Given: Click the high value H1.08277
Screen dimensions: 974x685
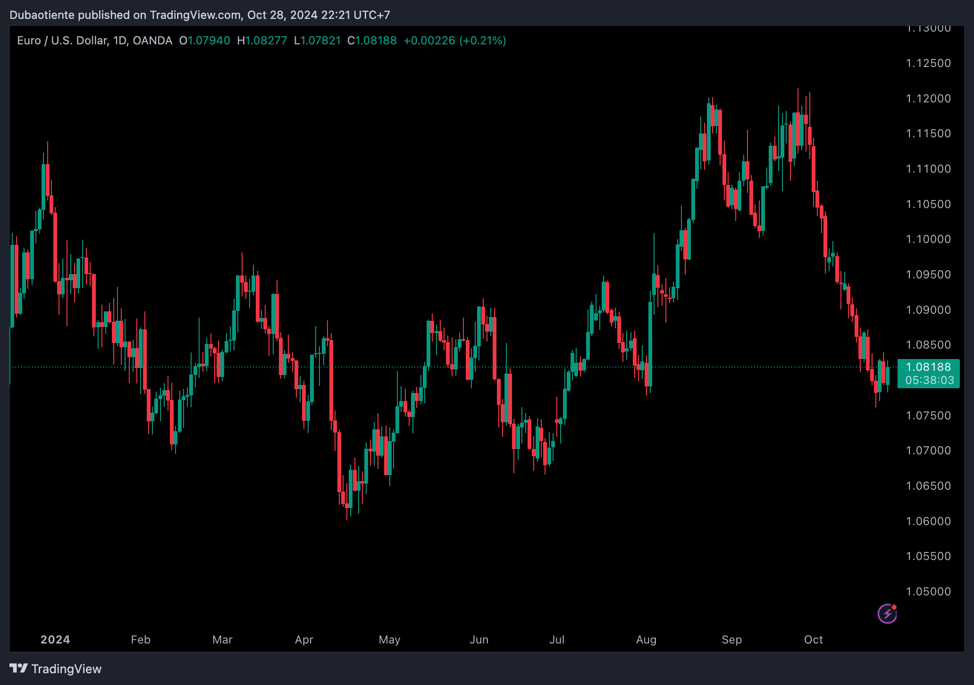Looking at the screenshot, I should [262, 41].
